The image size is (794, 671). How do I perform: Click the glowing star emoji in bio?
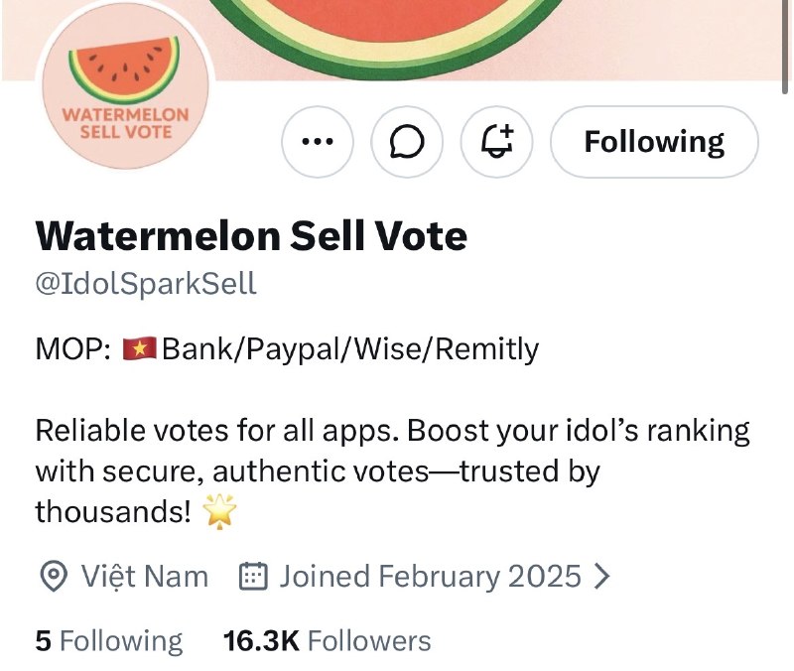219,511
